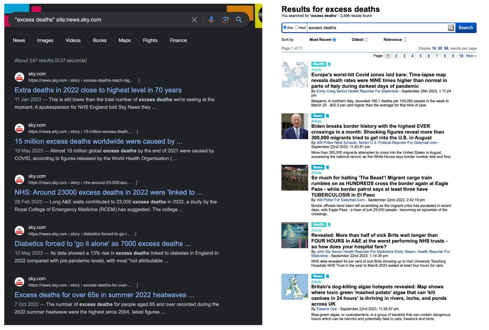Click the 'excess deaths' search input field
The width and height of the screenshot is (489, 330).
[x=377, y=28]
